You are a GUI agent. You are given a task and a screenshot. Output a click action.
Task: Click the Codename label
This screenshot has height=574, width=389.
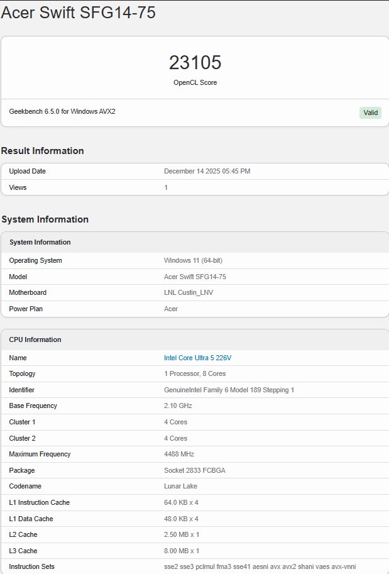click(x=25, y=486)
